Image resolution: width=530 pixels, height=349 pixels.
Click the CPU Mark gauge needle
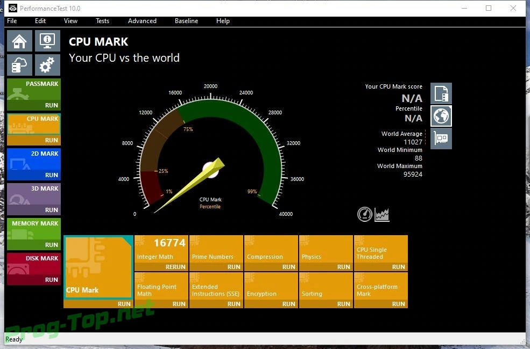190,185
